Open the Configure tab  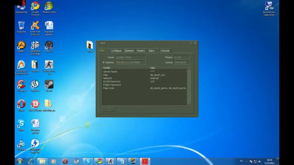(x=116, y=51)
